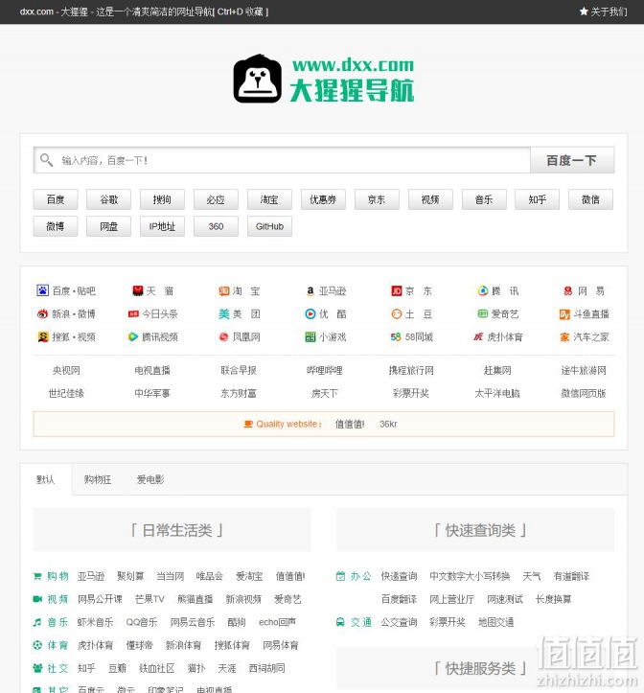644x693 pixels.
Task: Click the Toutiao red icon
Action: (x=133, y=313)
